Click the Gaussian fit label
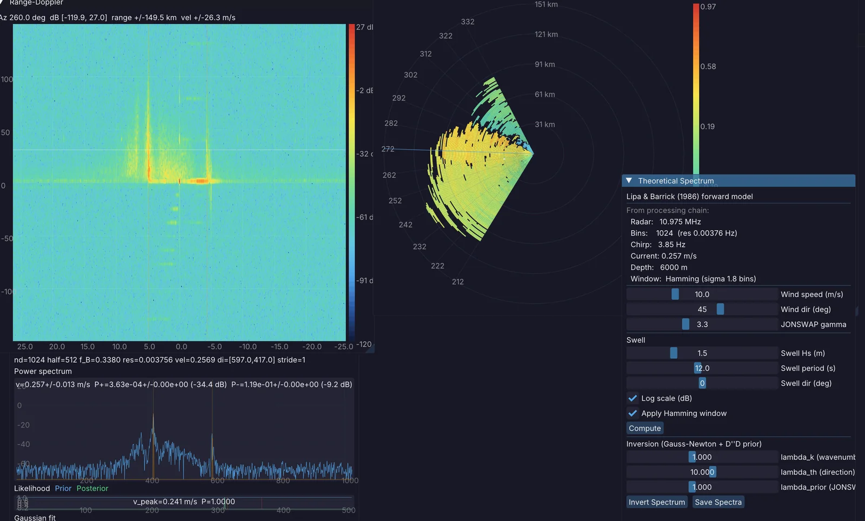865x521 pixels. tap(35, 518)
